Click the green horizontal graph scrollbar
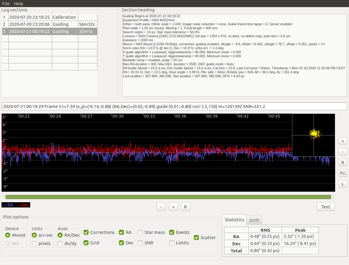The image size is (349, 265). (168, 197)
